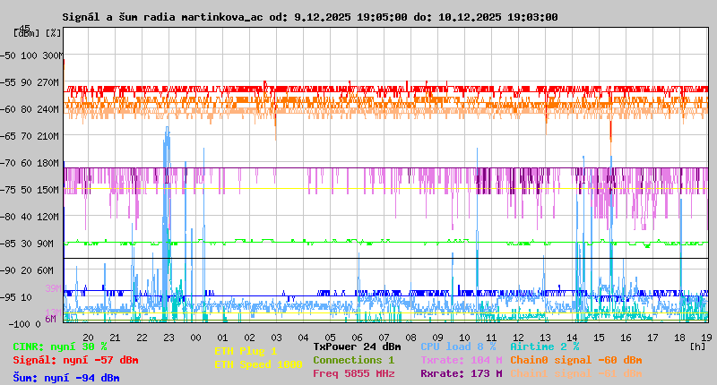Viewport: 717px width, 385px height.
Task: Select the 'Chain0 signal -60 dBm' legend label
Action: coord(576,360)
